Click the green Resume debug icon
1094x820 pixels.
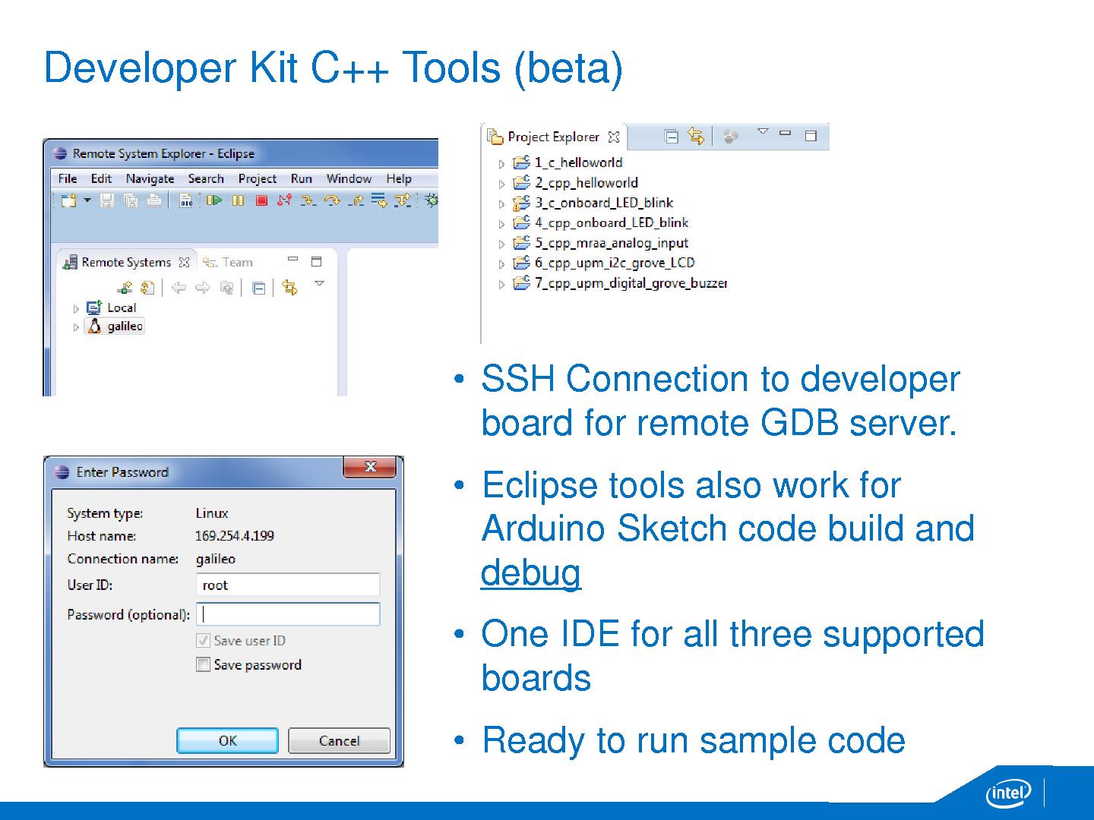214,200
